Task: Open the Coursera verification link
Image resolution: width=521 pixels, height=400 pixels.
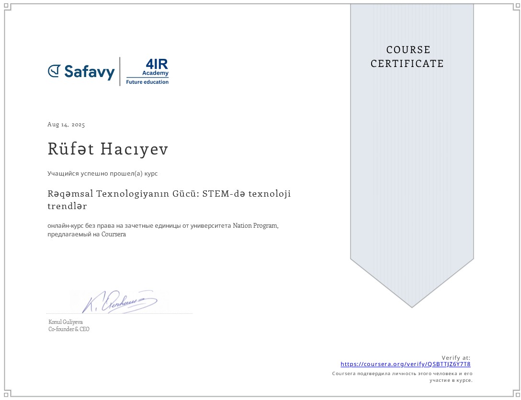Action: pos(405,364)
